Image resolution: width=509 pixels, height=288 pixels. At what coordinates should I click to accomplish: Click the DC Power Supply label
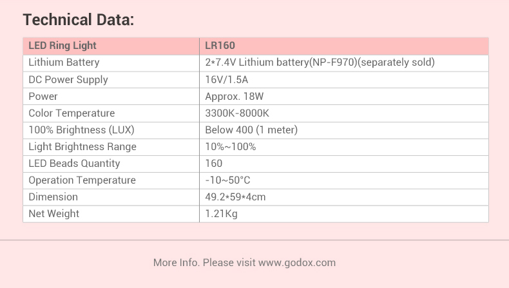68,79
